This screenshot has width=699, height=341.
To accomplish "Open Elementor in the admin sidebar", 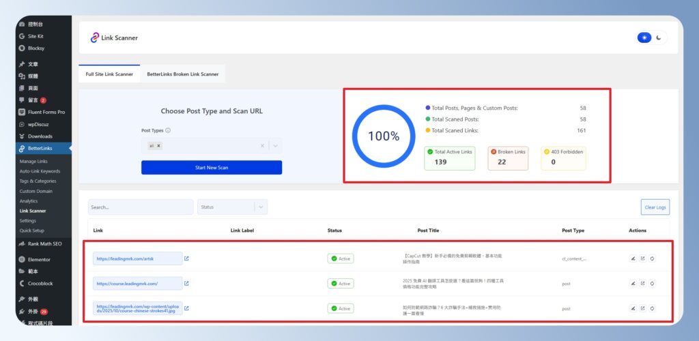I will coord(39,259).
